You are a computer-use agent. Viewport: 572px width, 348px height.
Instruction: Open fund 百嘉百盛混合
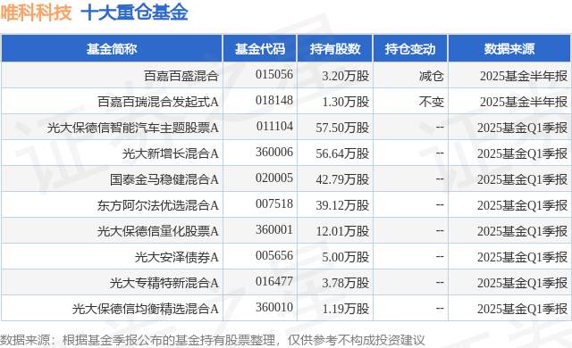[181, 76]
